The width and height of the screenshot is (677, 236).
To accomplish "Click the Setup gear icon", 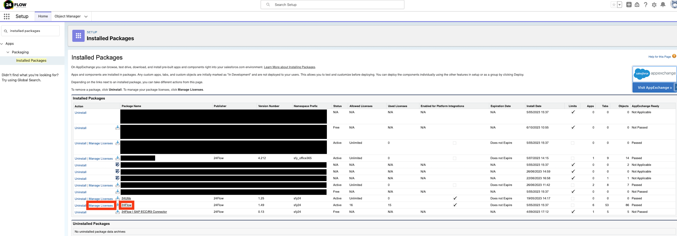I will click(654, 5).
